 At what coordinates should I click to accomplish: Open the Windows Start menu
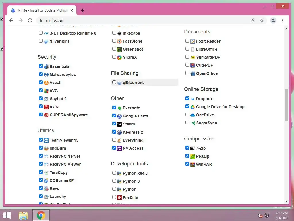pos(7,215)
